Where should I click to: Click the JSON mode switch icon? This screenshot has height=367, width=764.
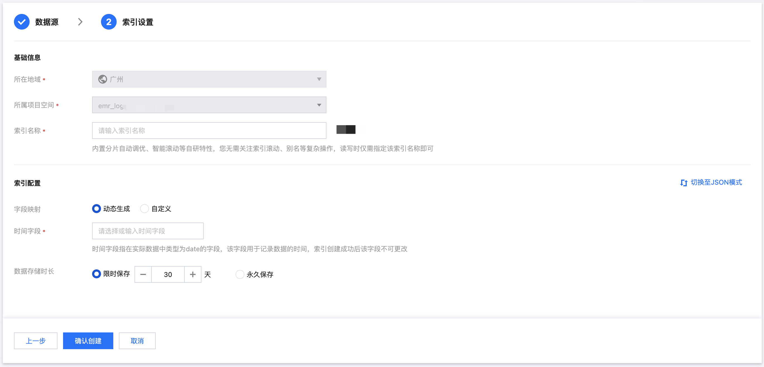[x=684, y=183]
